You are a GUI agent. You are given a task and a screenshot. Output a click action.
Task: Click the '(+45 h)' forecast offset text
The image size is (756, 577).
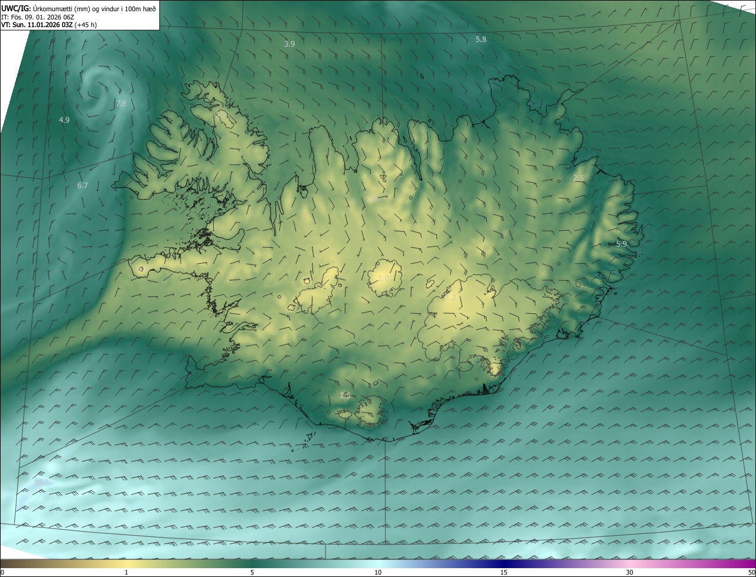86,25
